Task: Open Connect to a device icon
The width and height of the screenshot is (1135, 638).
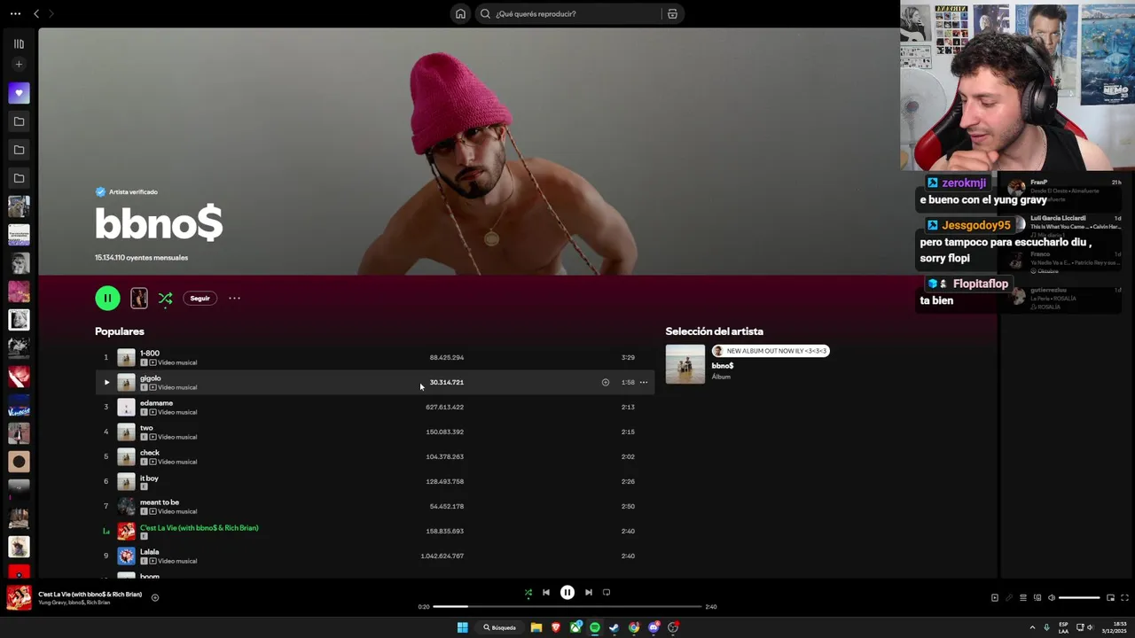Action: click(x=1037, y=597)
